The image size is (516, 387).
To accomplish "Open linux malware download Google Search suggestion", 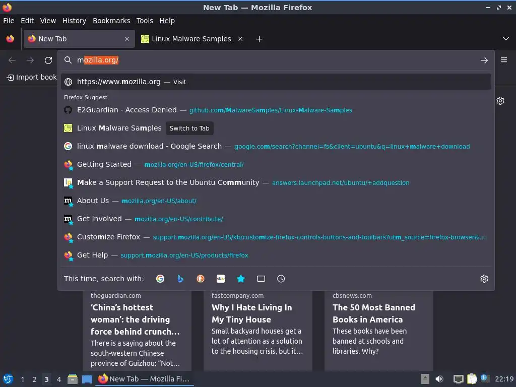I will 276,146.
